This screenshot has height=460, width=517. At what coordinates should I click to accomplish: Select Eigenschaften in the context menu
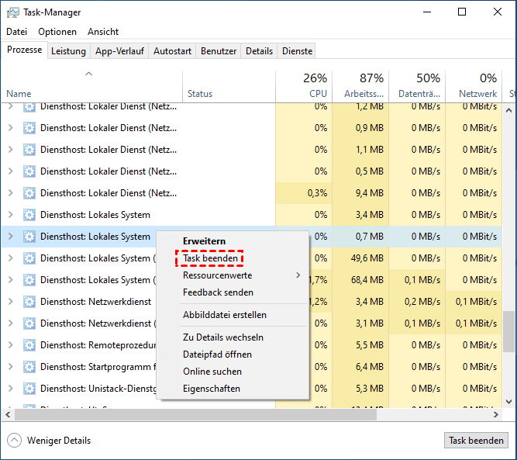[x=212, y=389]
